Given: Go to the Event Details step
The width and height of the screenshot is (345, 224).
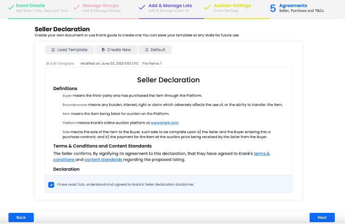Looking at the screenshot, I should (x=30, y=6).
